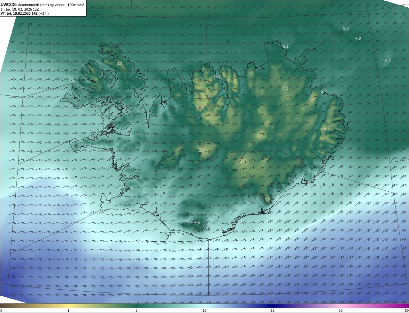Click the 3.3 value near the southeast coast

click(x=267, y=200)
